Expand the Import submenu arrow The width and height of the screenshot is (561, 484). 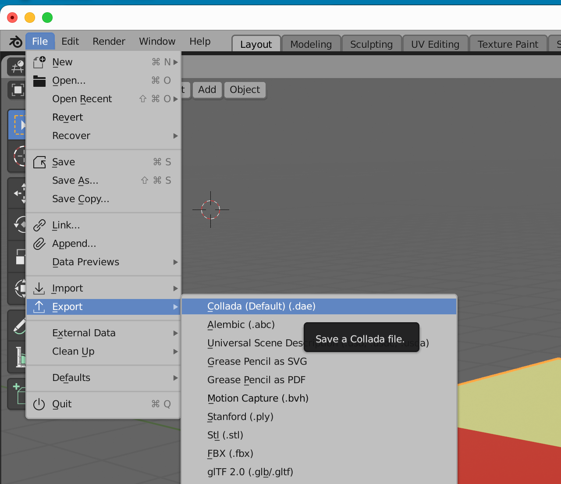click(x=175, y=288)
